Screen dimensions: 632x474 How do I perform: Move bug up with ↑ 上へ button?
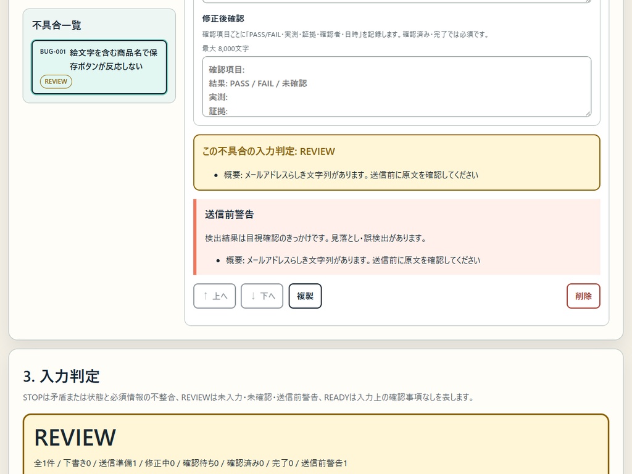tap(214, 296)
